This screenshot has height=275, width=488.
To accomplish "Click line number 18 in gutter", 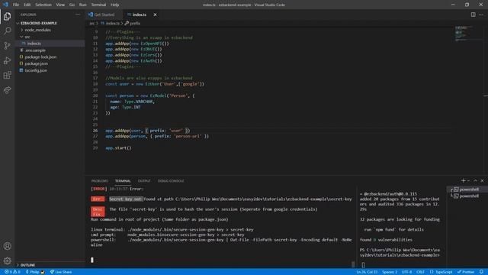I will (95, 84).
